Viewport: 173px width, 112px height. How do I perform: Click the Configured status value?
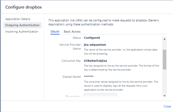(x=92, y=38)
